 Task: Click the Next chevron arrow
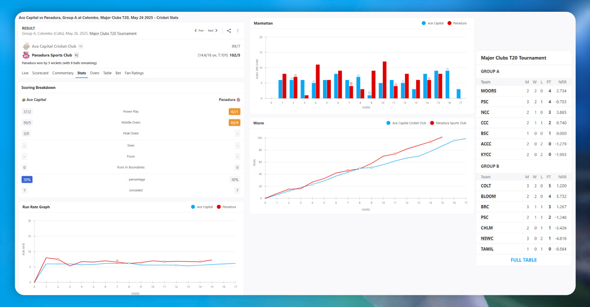coord(216,30)
